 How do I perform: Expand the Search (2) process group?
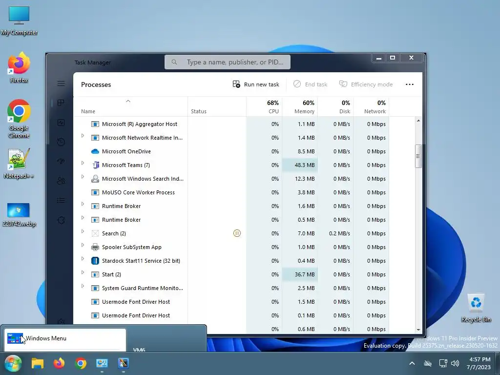click(83, 231)
